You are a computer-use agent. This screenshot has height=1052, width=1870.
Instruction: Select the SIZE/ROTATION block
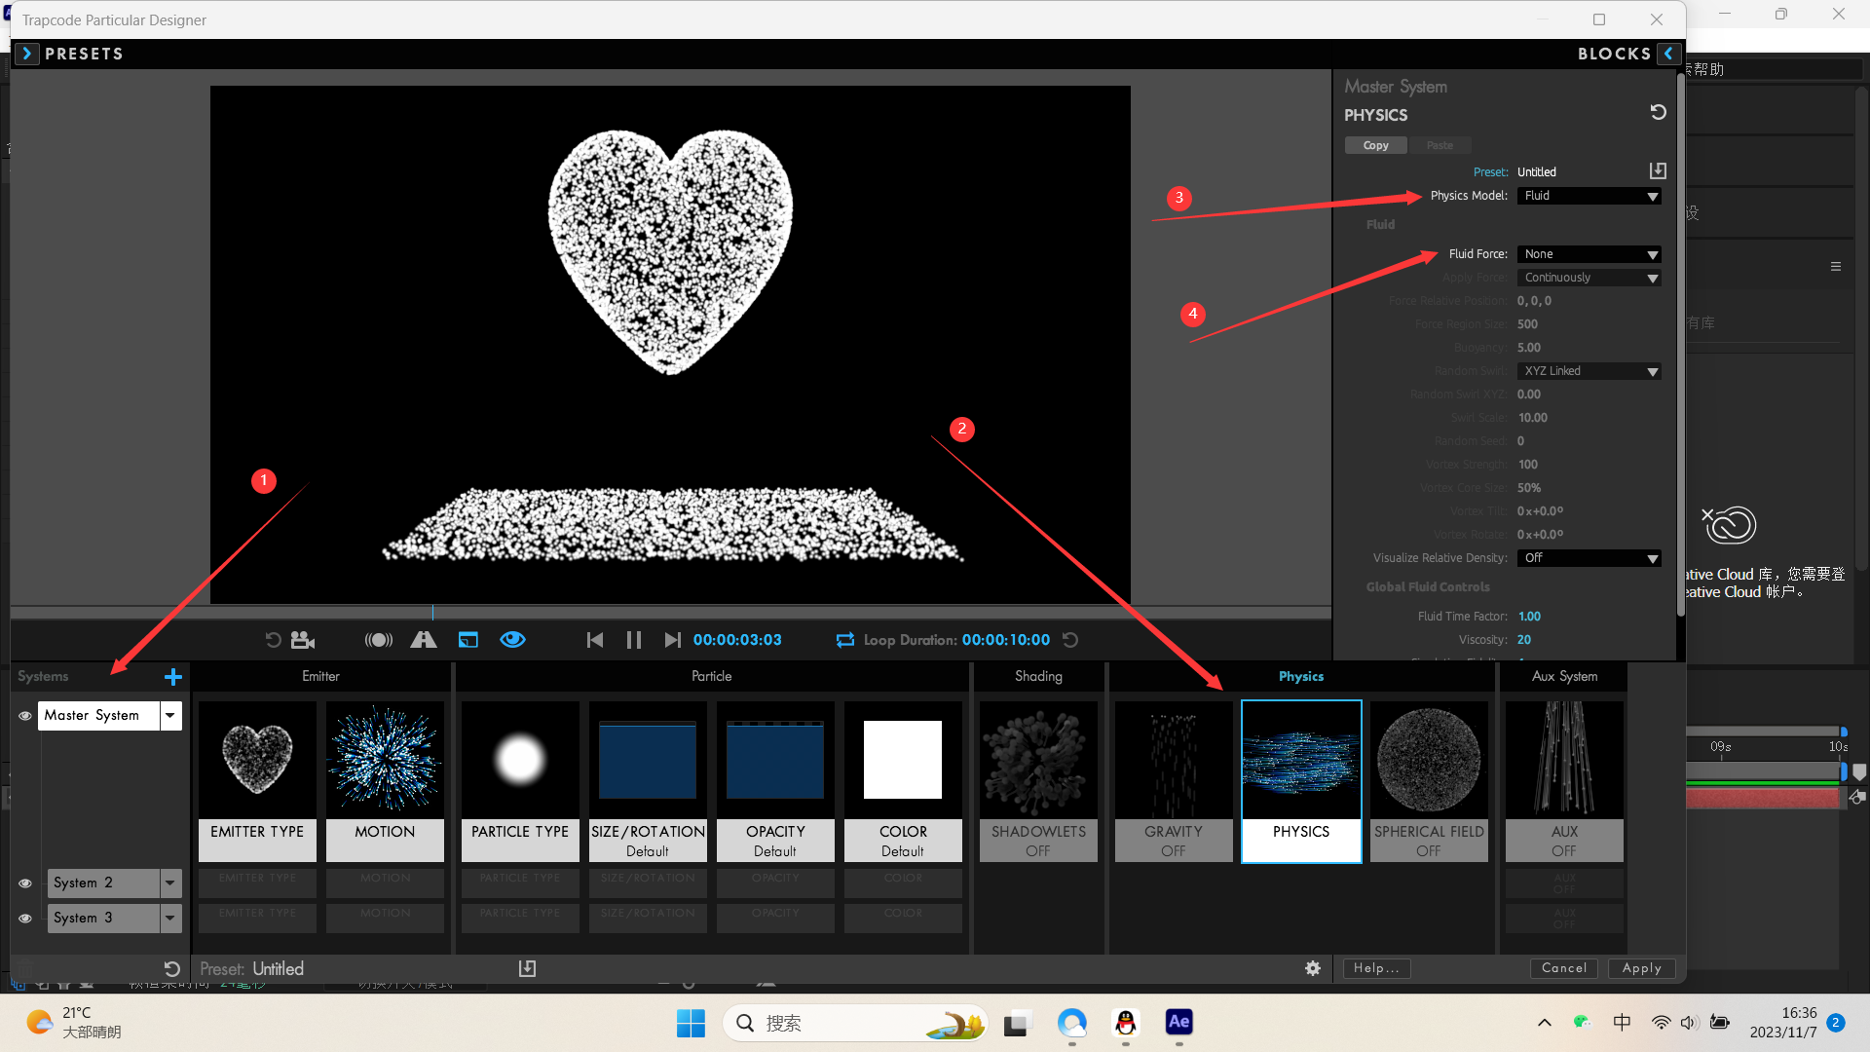click(x=648, y=781)
